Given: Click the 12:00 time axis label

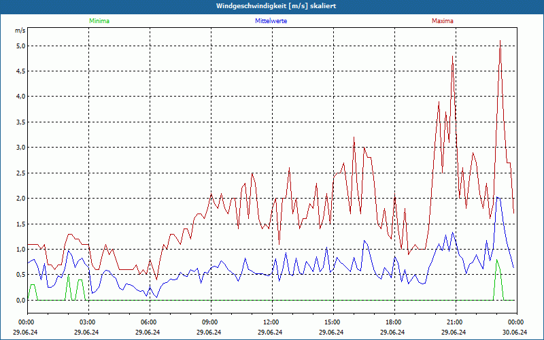Looking at the screenshot, I should click(271, 322).
